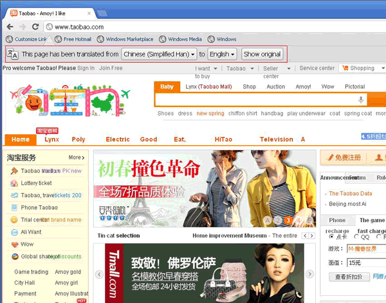Click the new spring suggested search
The height and width of the screenshot is (303, 386).
210,114
